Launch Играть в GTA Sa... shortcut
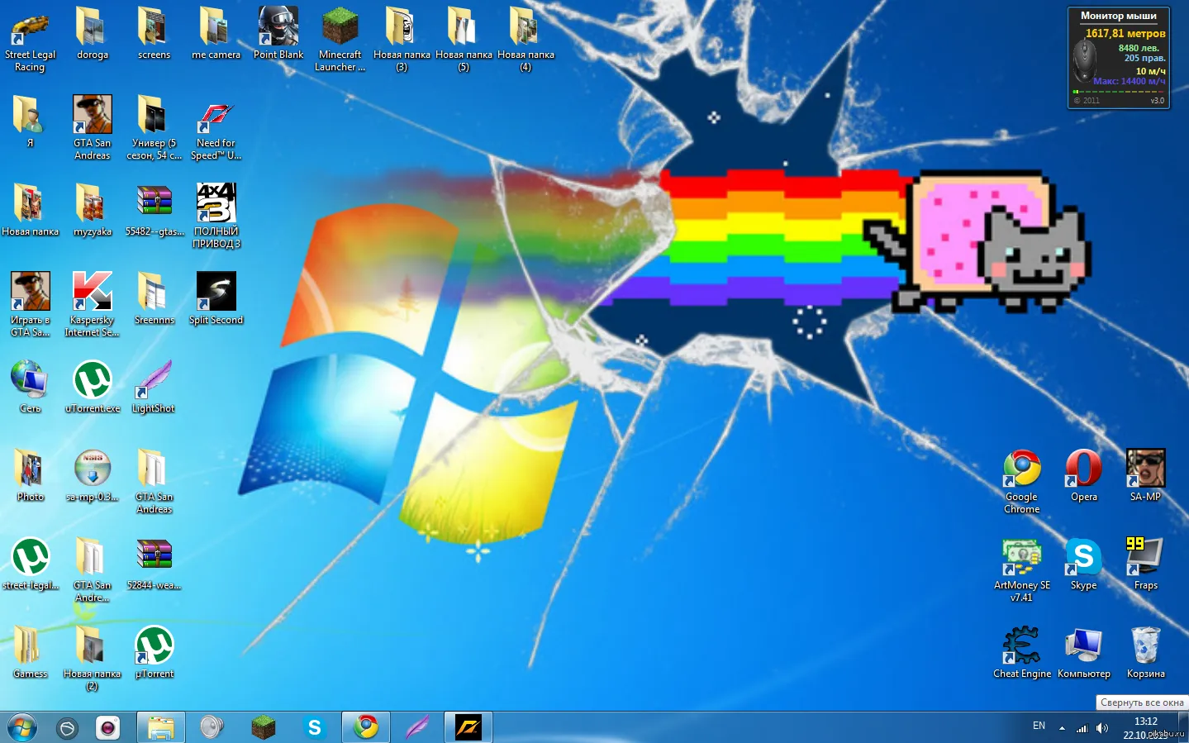Viewport: 1189px width, 743px height. (30, 304)
